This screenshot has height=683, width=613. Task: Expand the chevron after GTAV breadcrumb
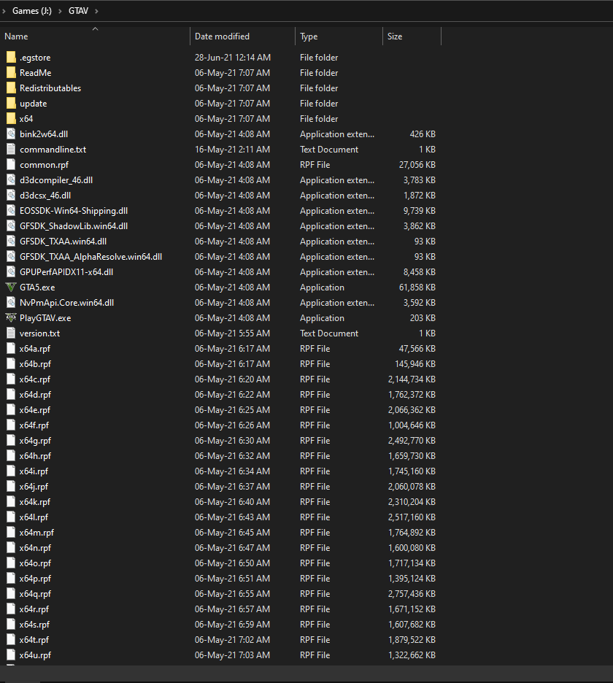(96, 11)
